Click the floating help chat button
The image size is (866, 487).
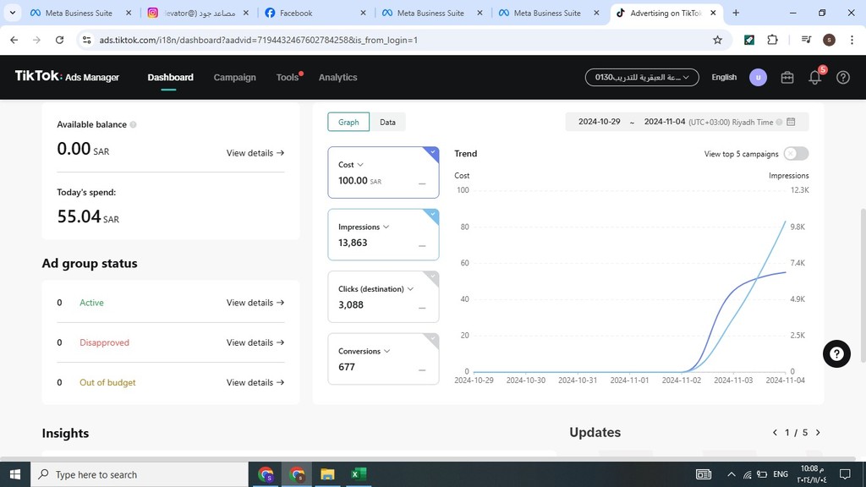click(x=836, y=354)
